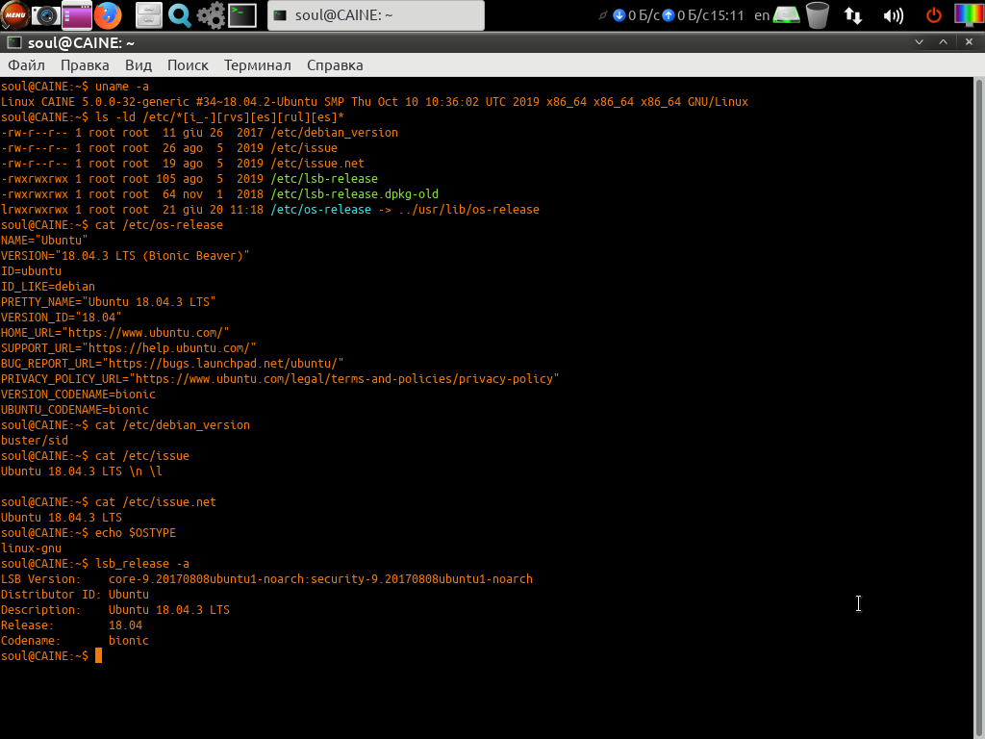
Task: Click the 'buster/sid' output line
Action: pyautogui.click(x=35, y=441)
